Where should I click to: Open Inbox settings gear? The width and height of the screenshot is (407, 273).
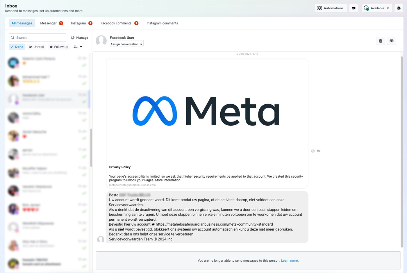tap(399, 8)
